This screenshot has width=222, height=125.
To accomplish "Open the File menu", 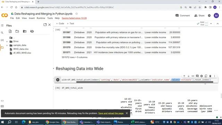I will pyautogui.click(x=12, y=18).
